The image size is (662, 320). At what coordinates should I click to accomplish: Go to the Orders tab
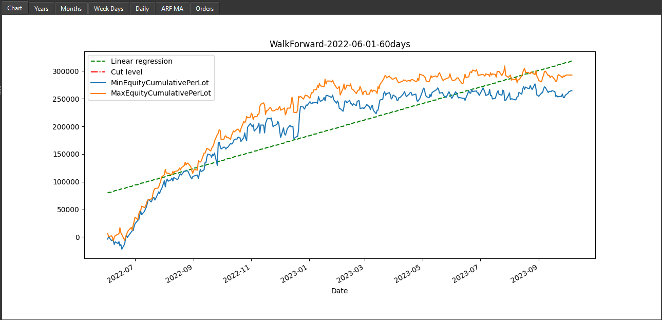[204, 8]
